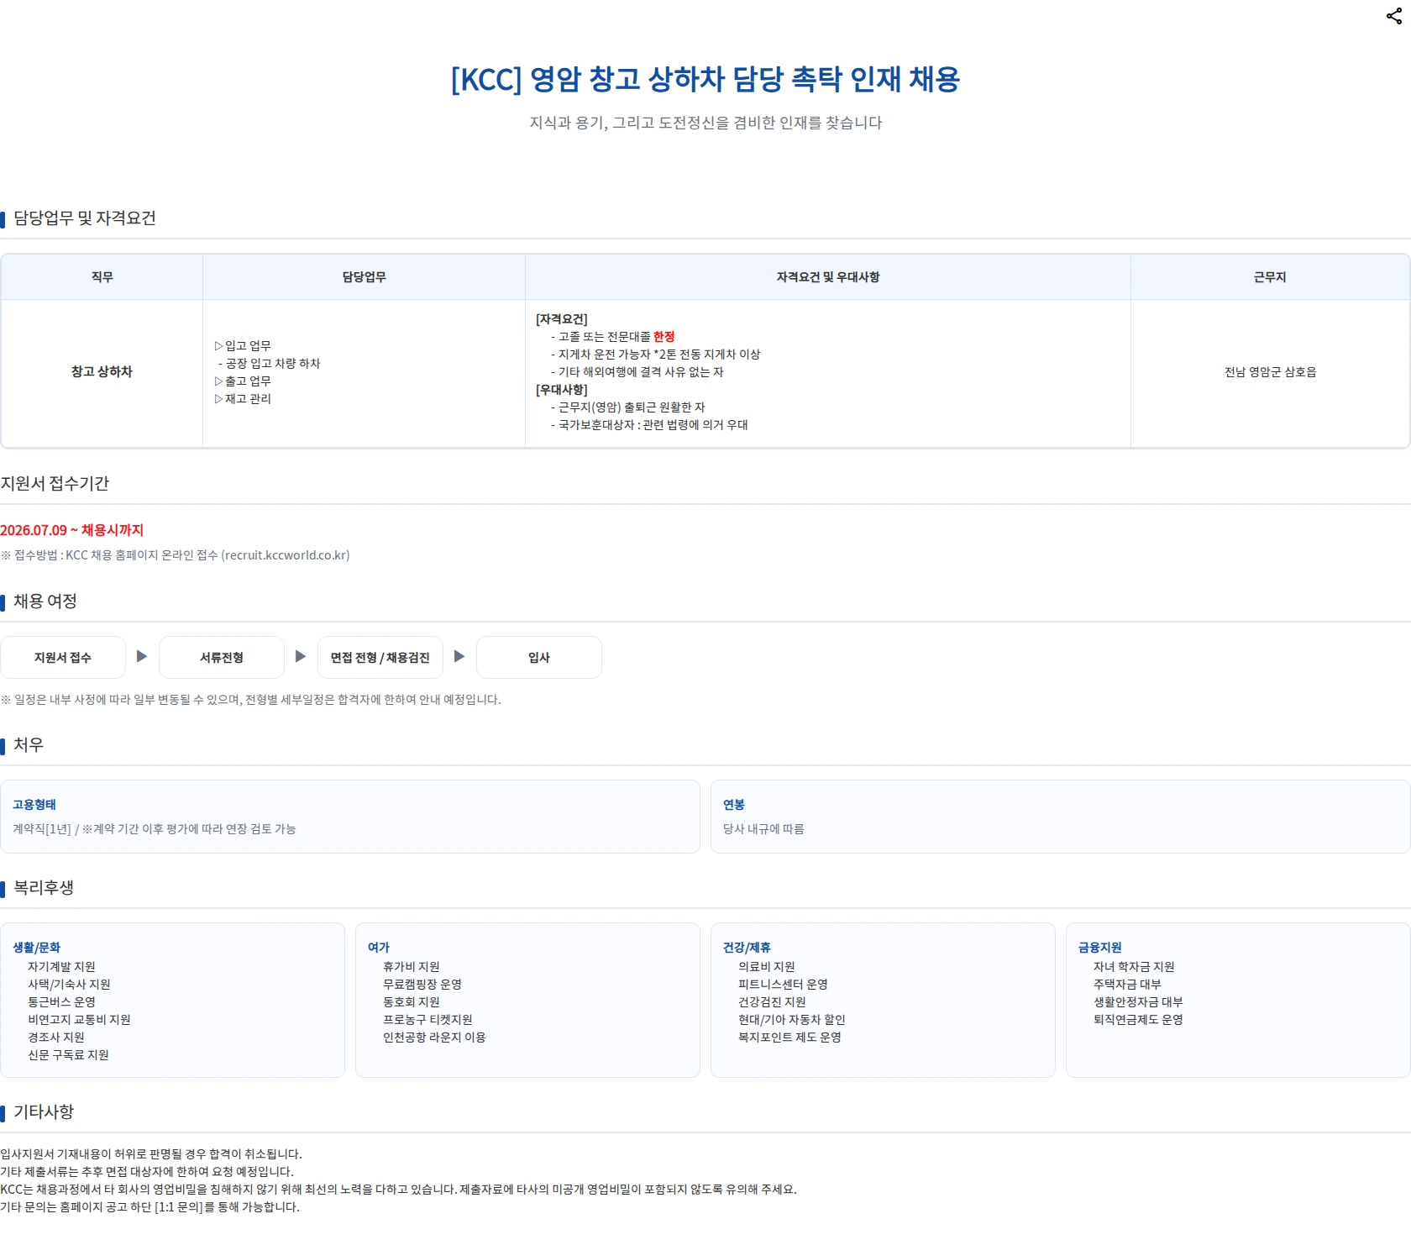Click the 고용형태 card title

tap(34, 805)
